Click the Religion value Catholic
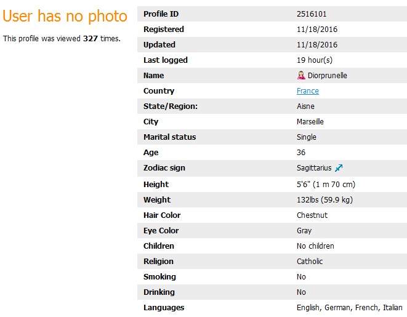The width and height of the screenshot is (407, 317). tap(310, 261)
